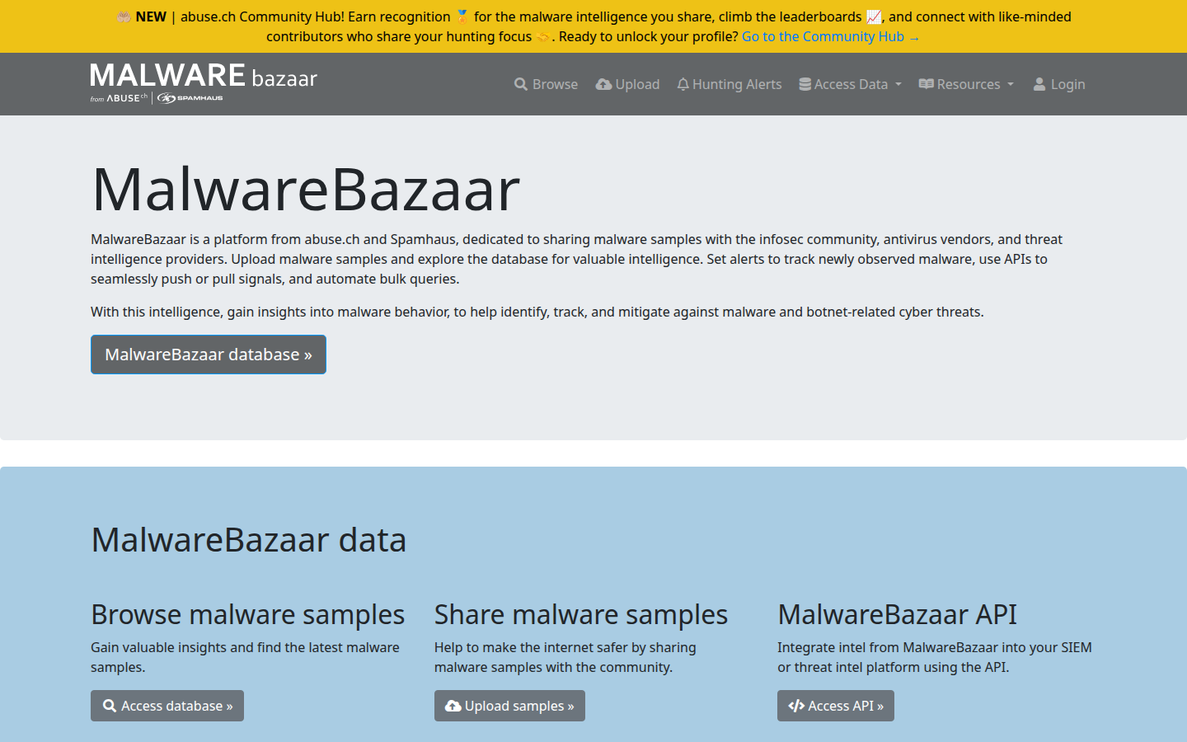Click the Browse magnifier icon in navbar
The width and height of the screenshot is (1187, 742).
pyautogui.click(x=521, y=84)
